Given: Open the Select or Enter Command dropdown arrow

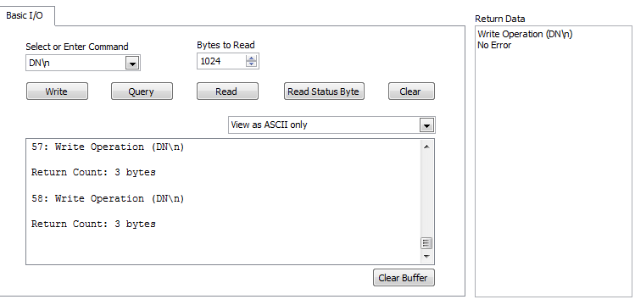Looking at the screenshot, I should click(x=132, y=64).
